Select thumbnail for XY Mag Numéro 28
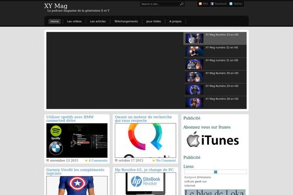The width and height of the screenshot is (293, 195). pos(194,103)
